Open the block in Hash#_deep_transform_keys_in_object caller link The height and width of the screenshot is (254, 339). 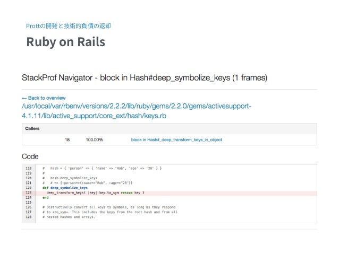(x=176, y=140)
